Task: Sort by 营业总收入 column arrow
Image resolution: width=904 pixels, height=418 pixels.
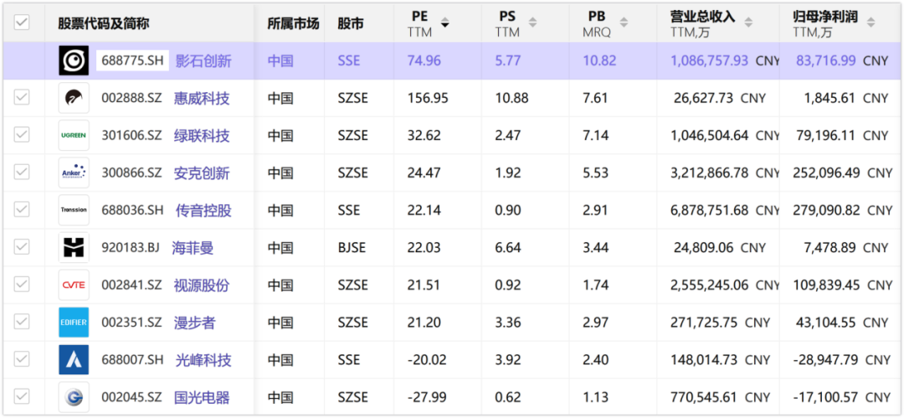Action: (748, 23)
